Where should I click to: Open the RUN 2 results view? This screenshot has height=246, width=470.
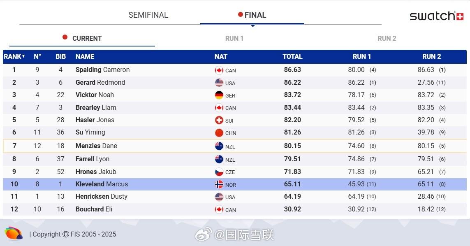coord(387,38)
